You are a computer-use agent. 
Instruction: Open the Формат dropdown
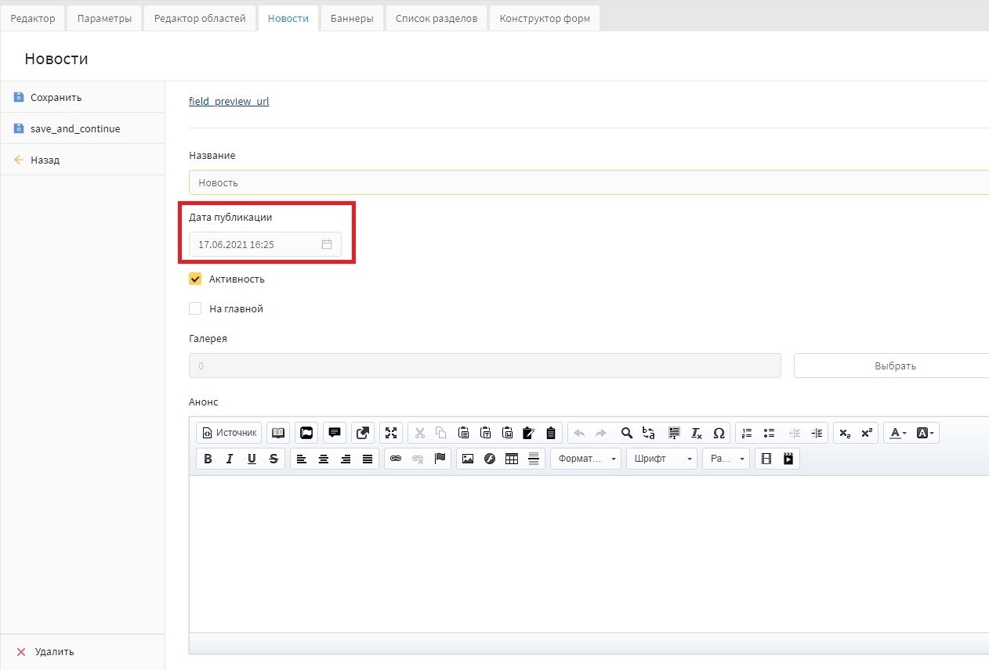pyautogui.click(x=585, y=459)
